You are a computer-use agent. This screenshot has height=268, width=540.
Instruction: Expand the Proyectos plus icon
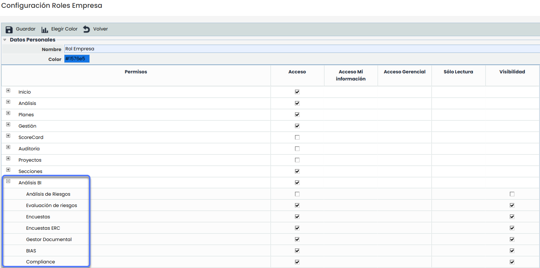(8, 158)
